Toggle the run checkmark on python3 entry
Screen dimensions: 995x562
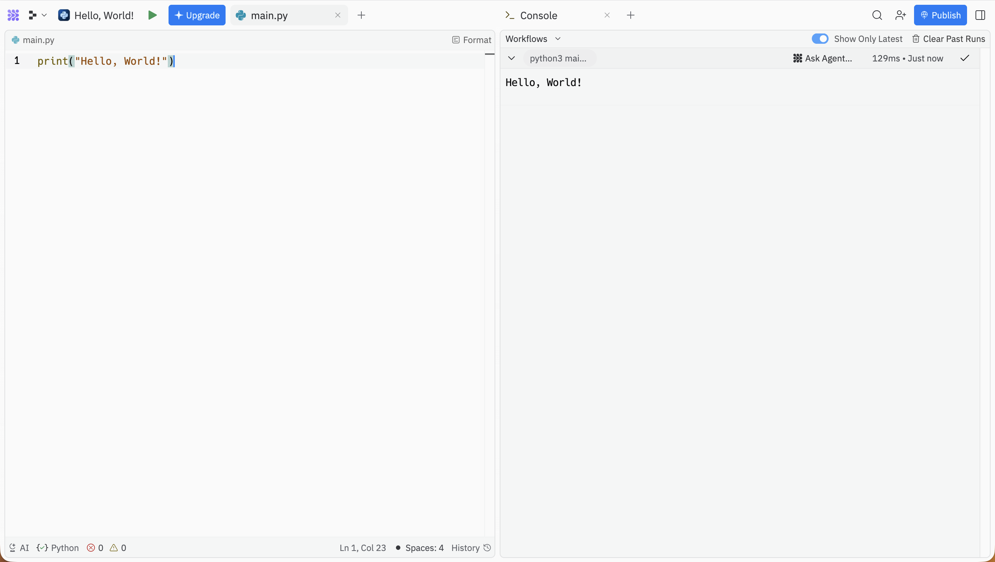964,58
